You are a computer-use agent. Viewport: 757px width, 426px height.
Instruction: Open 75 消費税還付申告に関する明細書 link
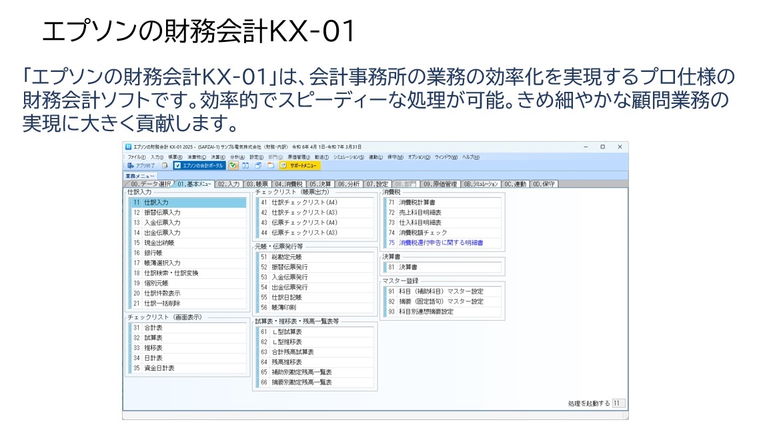[x=442, y=243]
